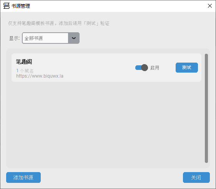
Task: Click the 1 个域名 domain count text
Action: pyautogui.click(x=25, y=71)
